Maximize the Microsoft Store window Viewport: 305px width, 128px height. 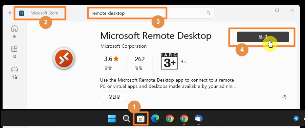click(x=277, y=10)
